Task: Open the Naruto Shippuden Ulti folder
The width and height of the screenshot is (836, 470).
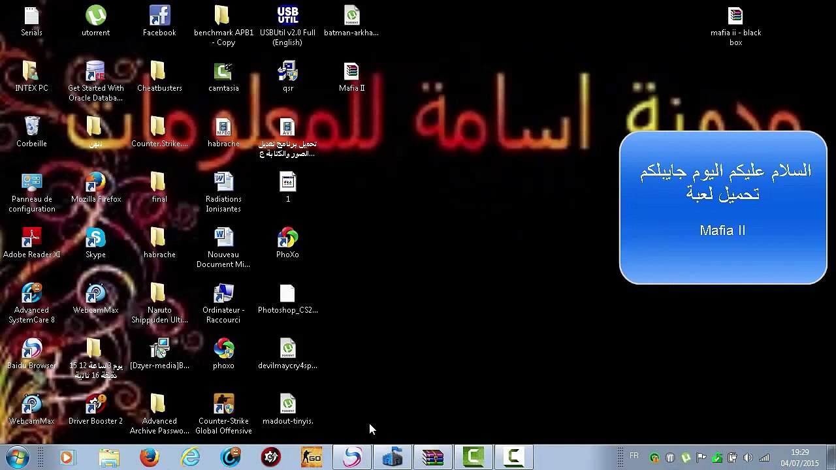Action: coord(159,304)
